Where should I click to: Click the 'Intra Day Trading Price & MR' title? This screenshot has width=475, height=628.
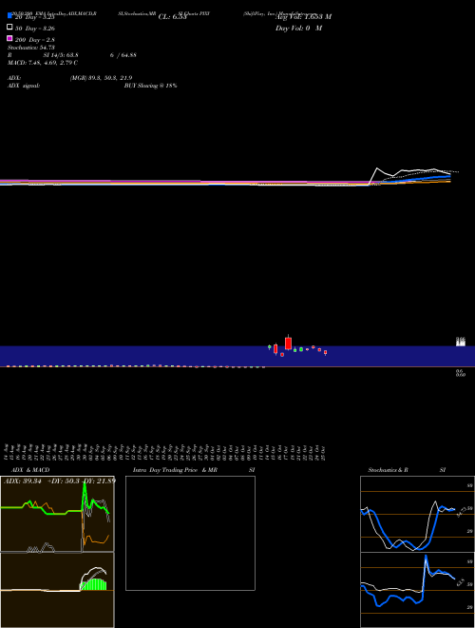[x=175, y=470]
